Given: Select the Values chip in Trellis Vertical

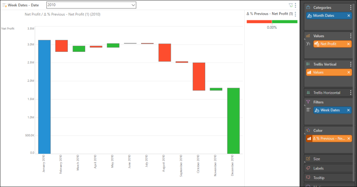Looking at the screenshot, I should point(326,72).
